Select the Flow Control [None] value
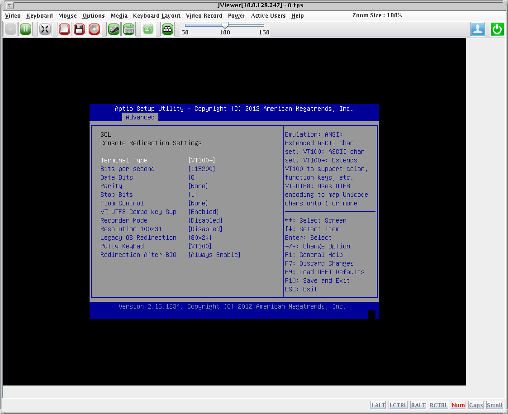Screen dimensions: 508x414 [198, 203]
